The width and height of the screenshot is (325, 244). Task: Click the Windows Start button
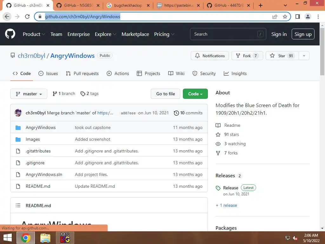pos(8,238)
